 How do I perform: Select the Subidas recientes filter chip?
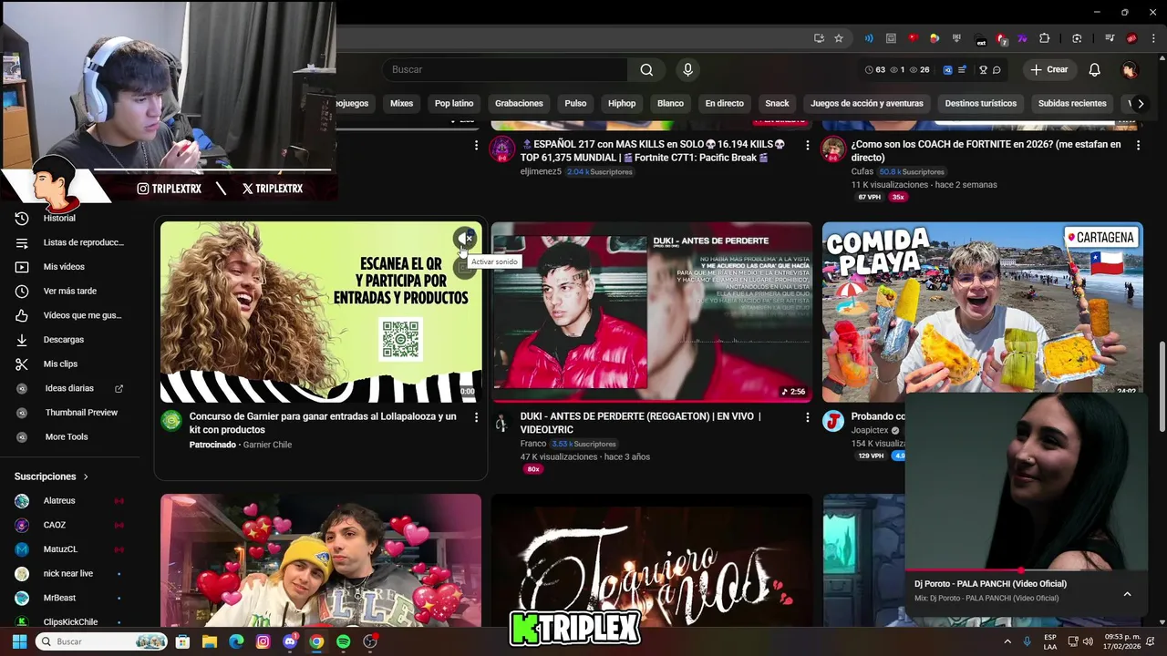coord(1072,104)
